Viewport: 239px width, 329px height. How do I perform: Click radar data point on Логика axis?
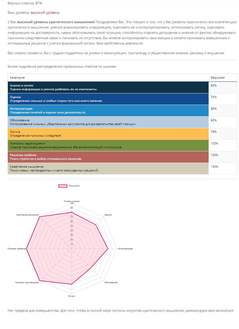[x=72, y=284]
